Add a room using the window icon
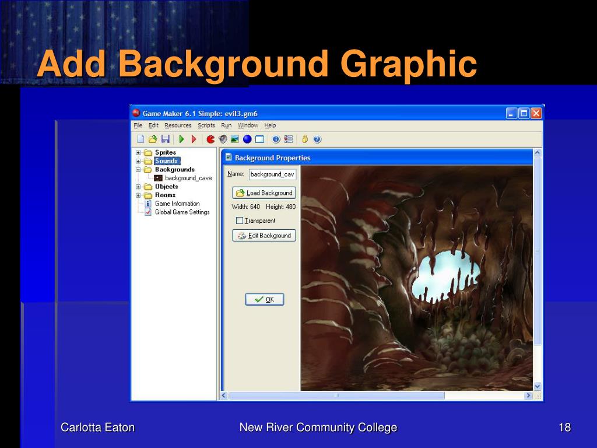This screenshot has height=448, width=597. [x=259, y=139]
